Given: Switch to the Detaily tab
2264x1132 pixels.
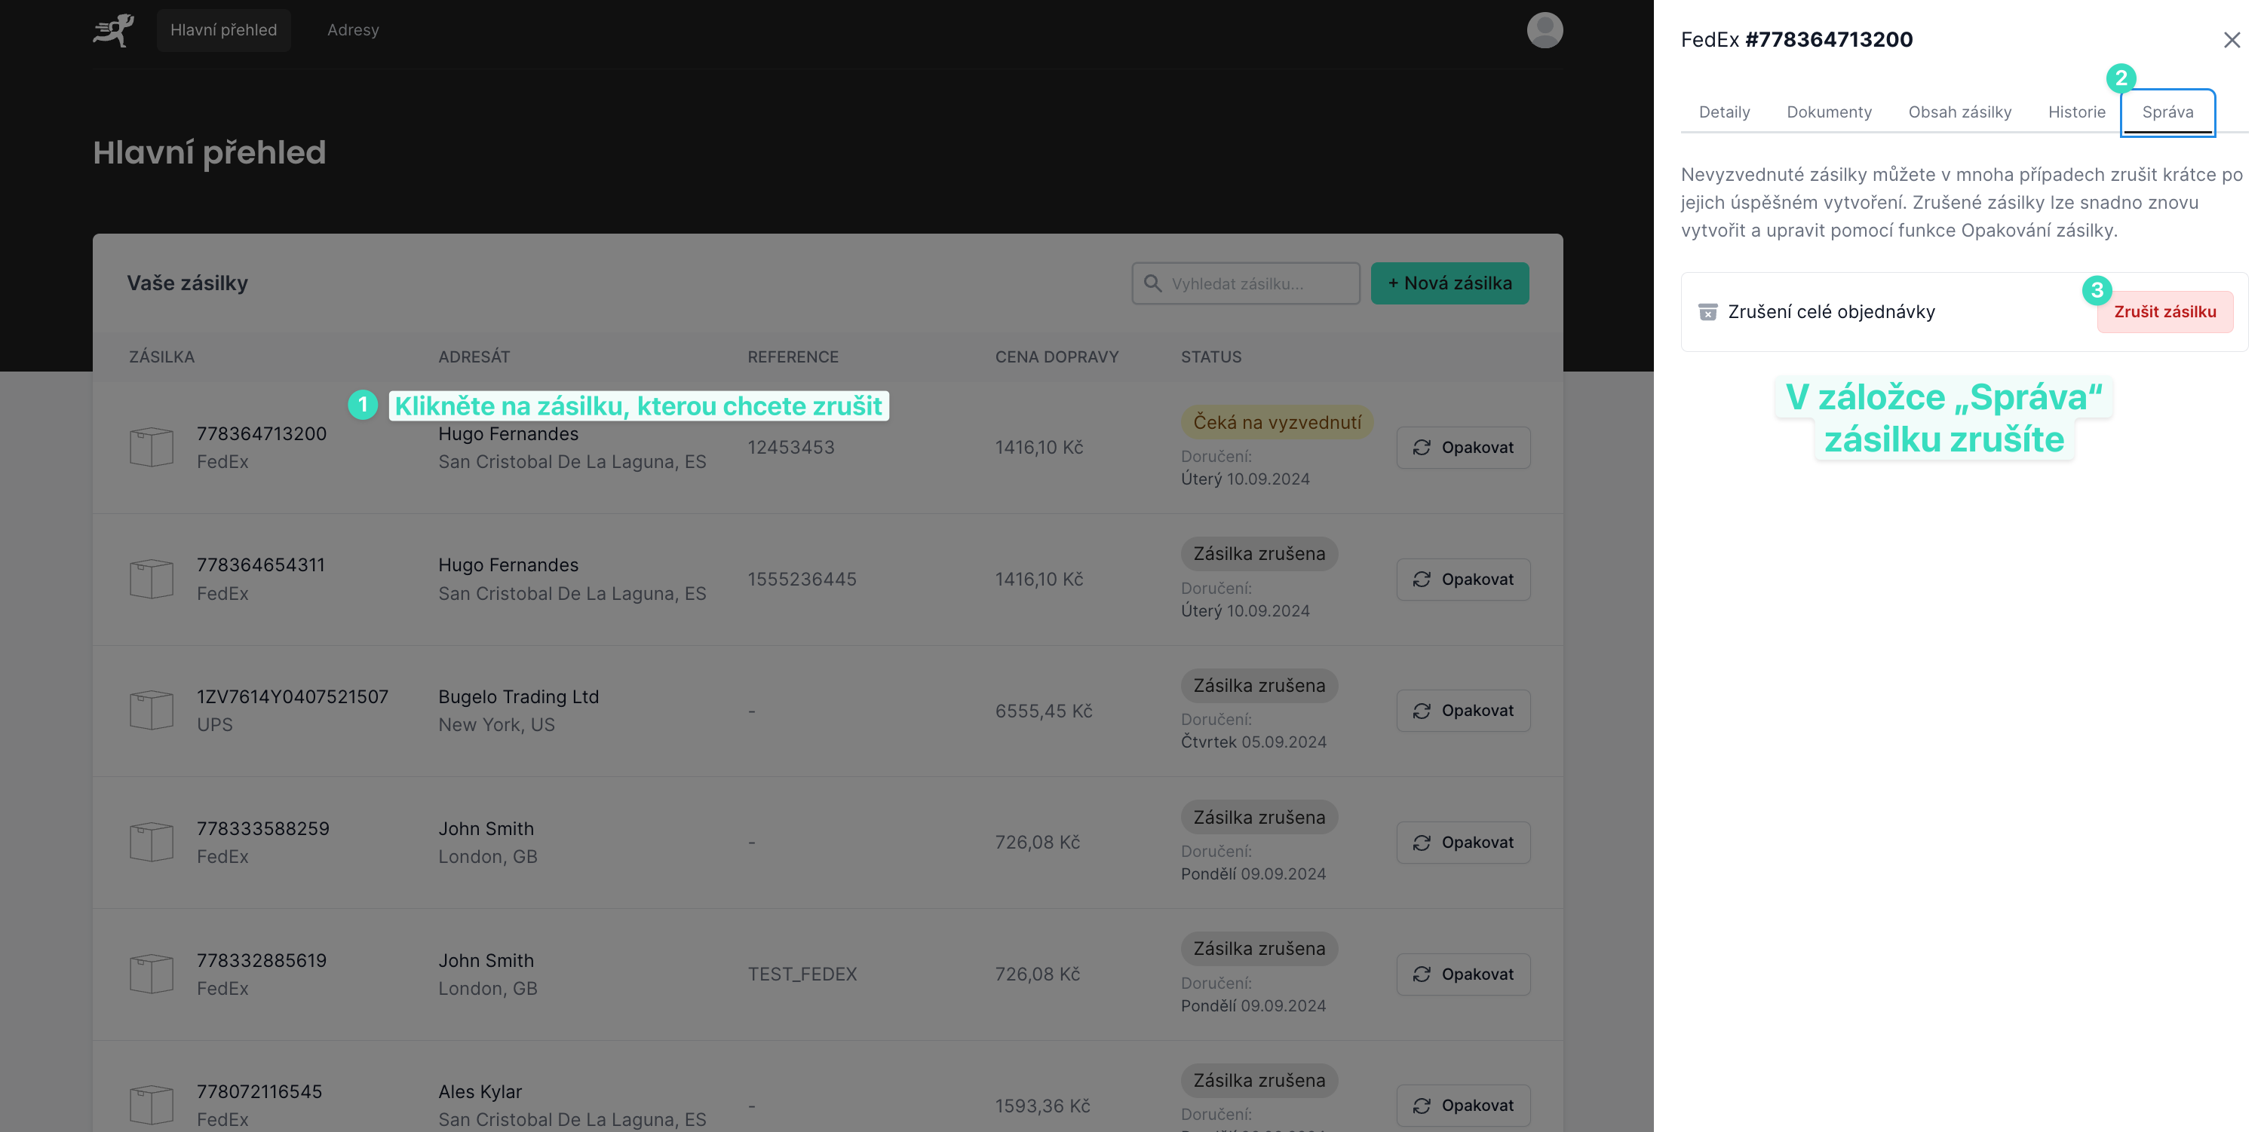Looking at the screenshot, I should pyautogui.click(x=1723, y=112).
